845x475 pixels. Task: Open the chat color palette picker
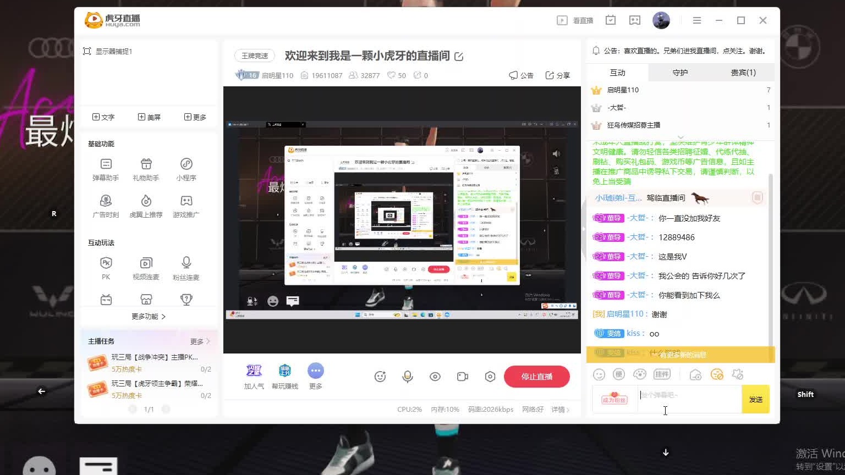[x=640, y=374]
